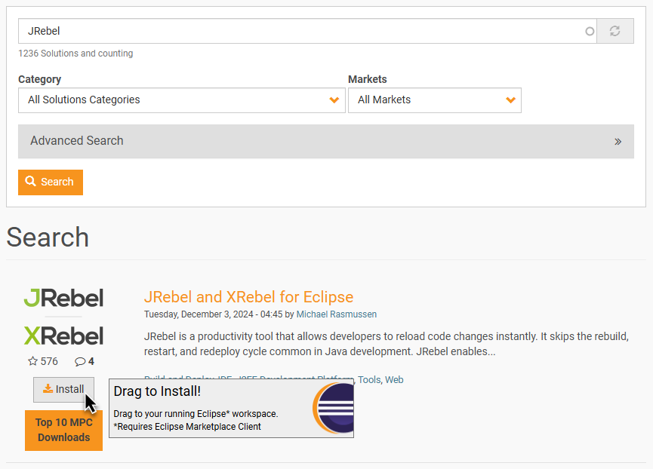The width and height of the screenshot is (653, 469).
Task: Open the JRebel and XRebel for Eclipse title
Action: pyautogui.click(x=248, y=297)
